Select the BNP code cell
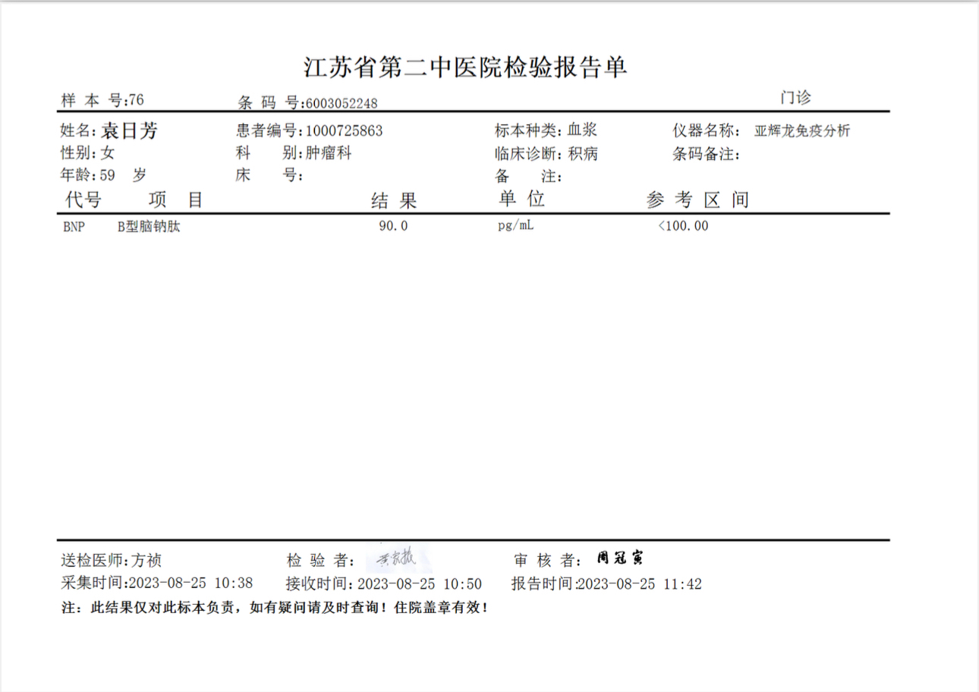This screenshot has height=692, width=979. click(74, 226)
